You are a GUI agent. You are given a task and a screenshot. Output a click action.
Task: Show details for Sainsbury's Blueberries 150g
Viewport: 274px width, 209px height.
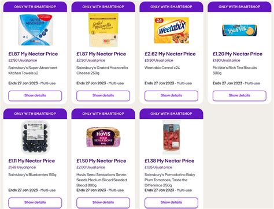coord(35,203)
